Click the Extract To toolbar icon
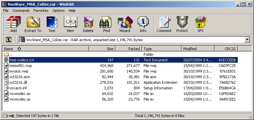 pyautogui.click(x=33, y=24)
